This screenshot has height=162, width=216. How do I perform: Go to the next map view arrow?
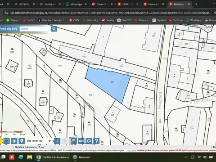tap(65, 141)
